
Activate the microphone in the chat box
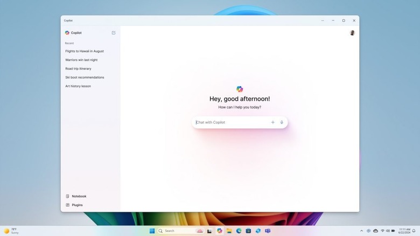coord(282,122)
